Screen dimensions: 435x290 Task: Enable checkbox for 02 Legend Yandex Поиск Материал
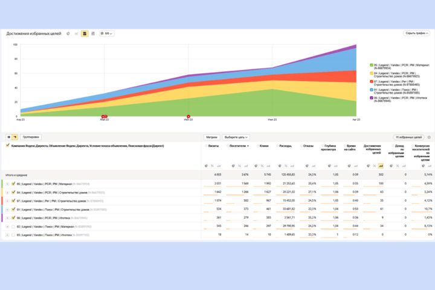[x=13, y=227]
